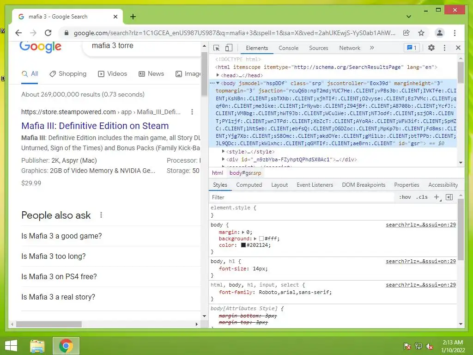
Task: Open options for the Steam result
Action: coord(192,112)
